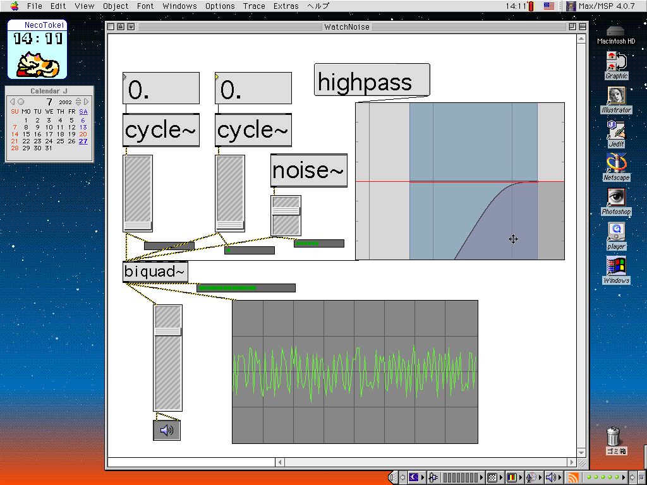
Task: Click the first cycle~ frequency number box
Action: (161, 88)
